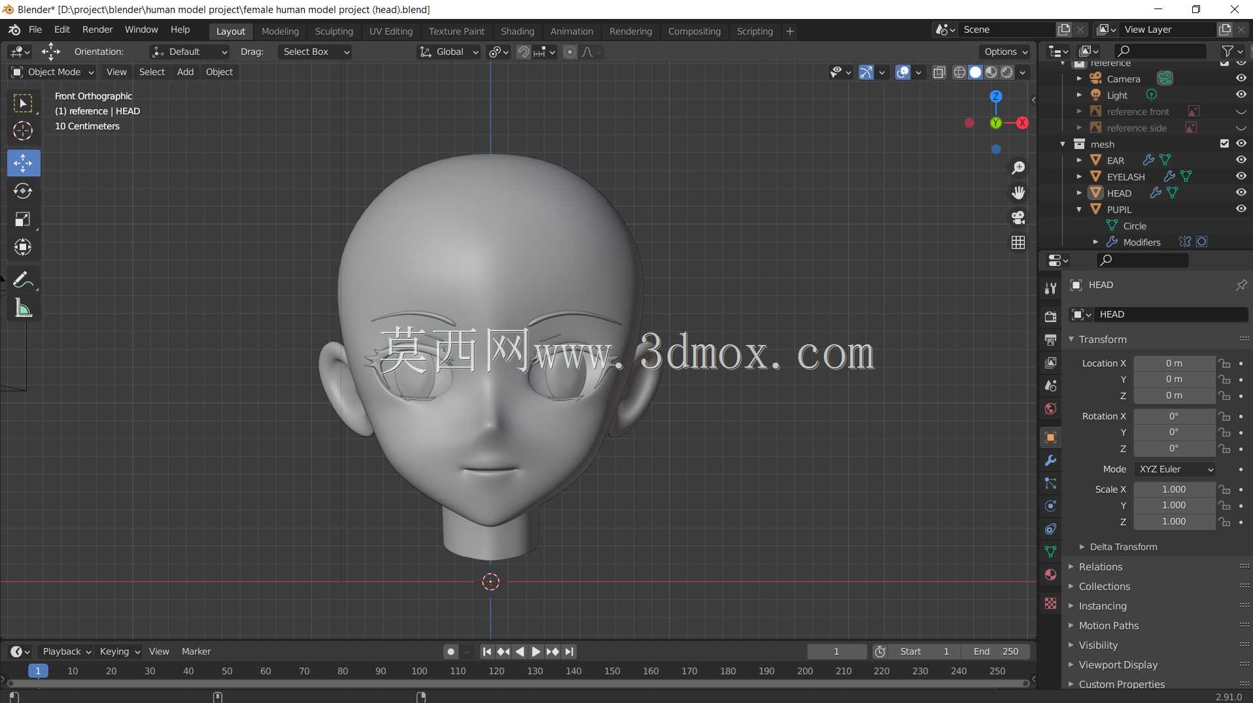Click the End frame 250 field

tap(996, 651)
